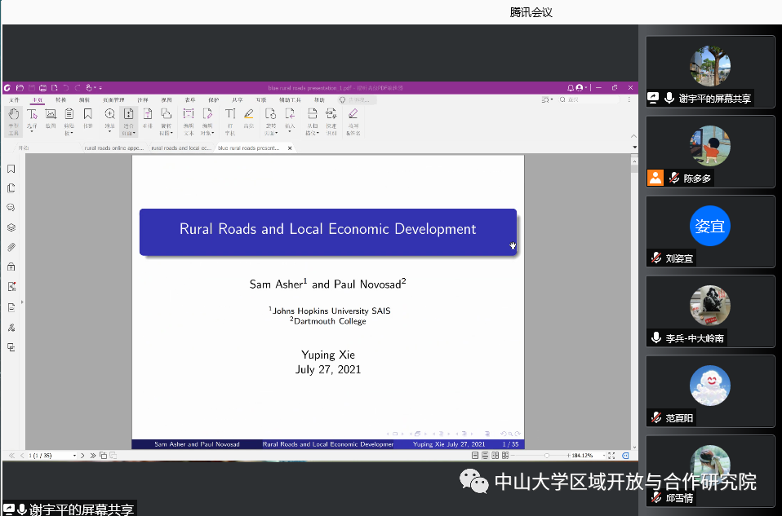Screen dimensions: 782x516
Task: Open the bookmarks panel in left sidebar
Action: (11, 169)
